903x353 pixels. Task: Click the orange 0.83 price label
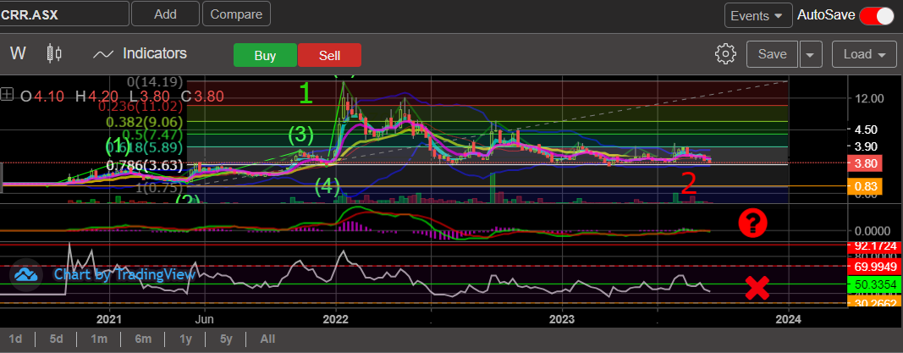point(866,186)
